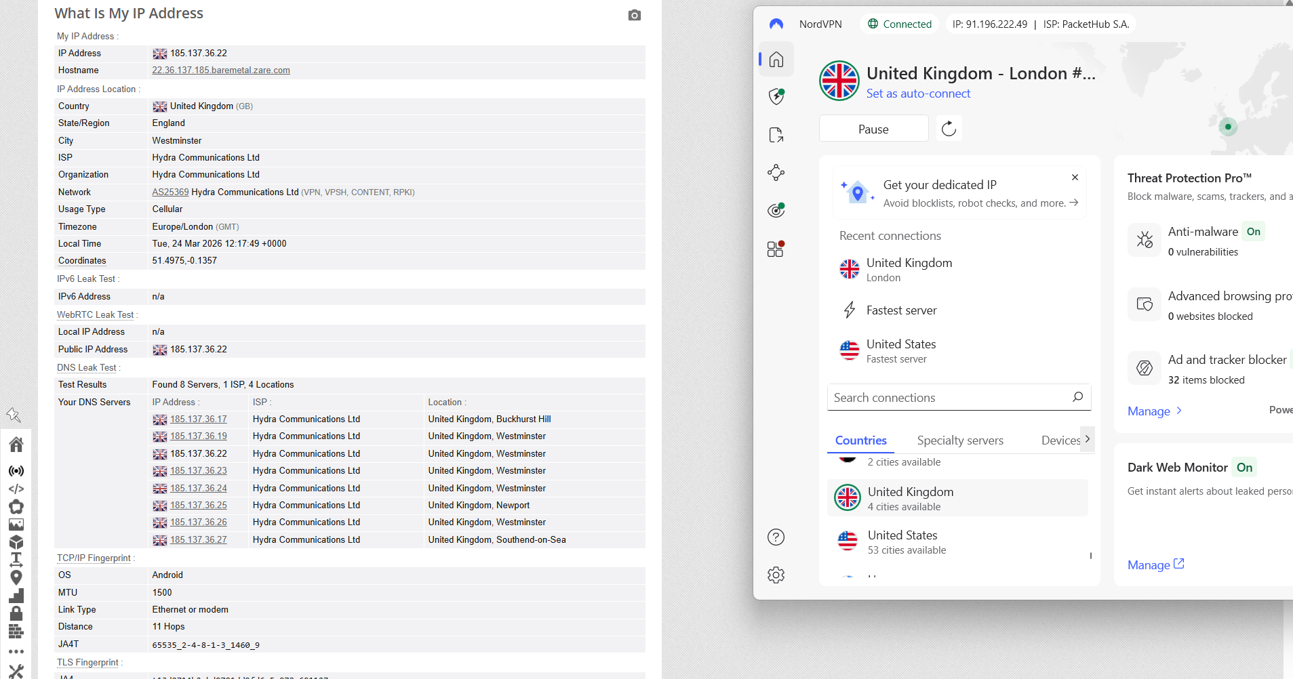This screenshot has width=1293, height=679.
Task: Open the Meshnet network icon in sidebar
Action: (x=775, y=172)
